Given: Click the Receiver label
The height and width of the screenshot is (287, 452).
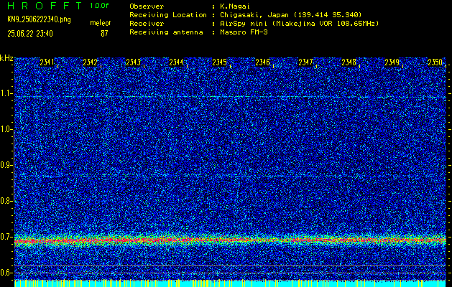Looking at the screenshot, I should [147, 24].
